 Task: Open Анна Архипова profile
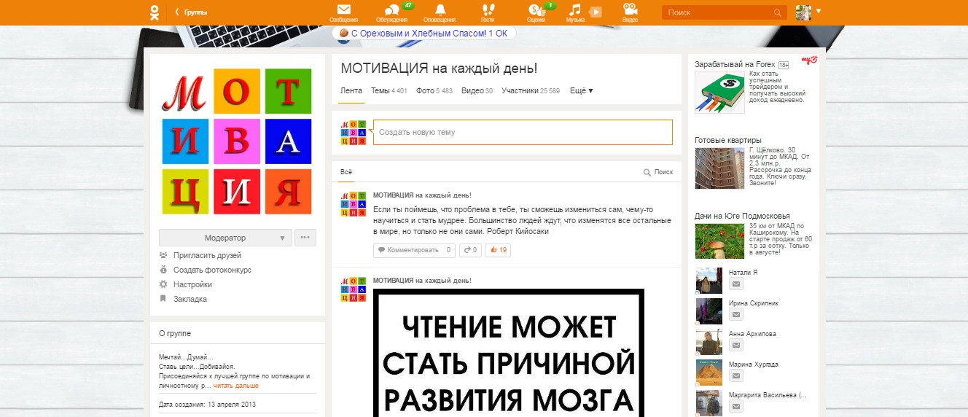click(x=752, y=333)
